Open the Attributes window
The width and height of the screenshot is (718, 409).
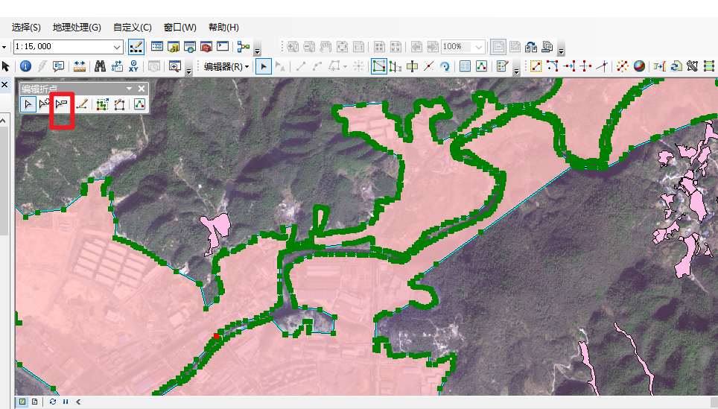coord(465,66)
